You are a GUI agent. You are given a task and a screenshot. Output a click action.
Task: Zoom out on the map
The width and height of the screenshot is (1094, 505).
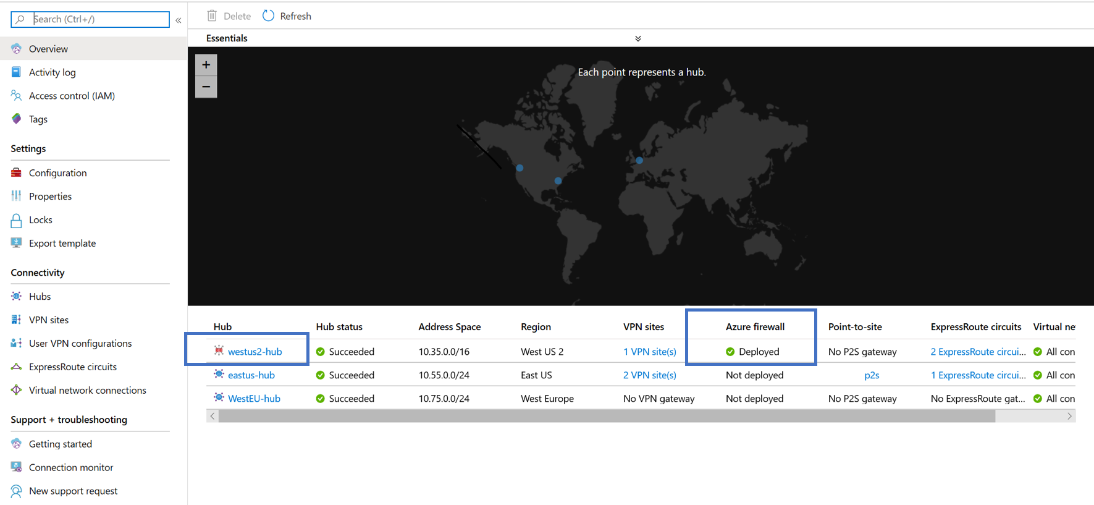pos(206,87)
